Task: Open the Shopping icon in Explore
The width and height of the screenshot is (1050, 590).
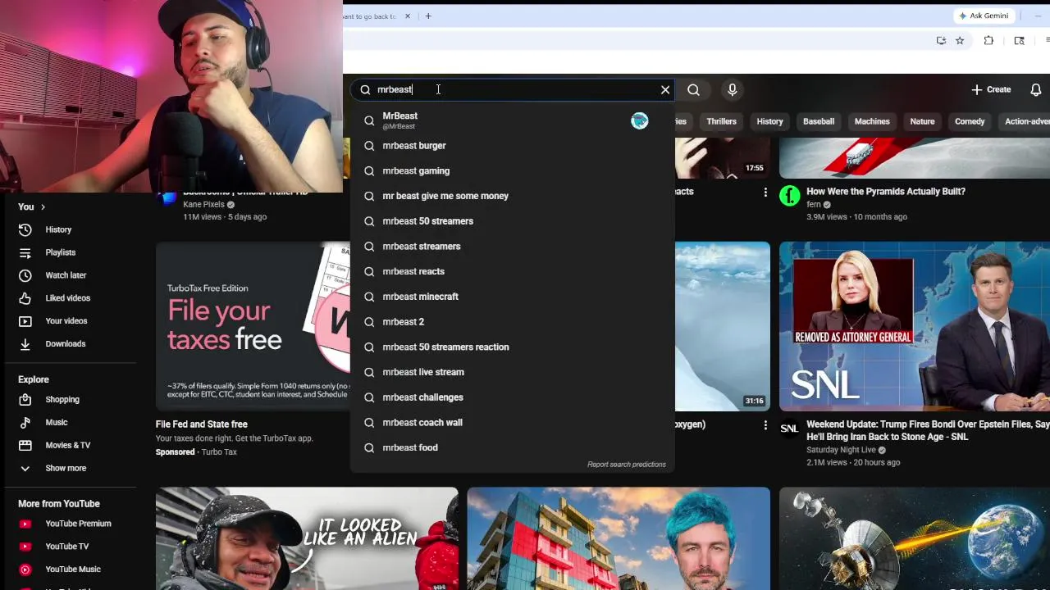Action: [25, 400]
